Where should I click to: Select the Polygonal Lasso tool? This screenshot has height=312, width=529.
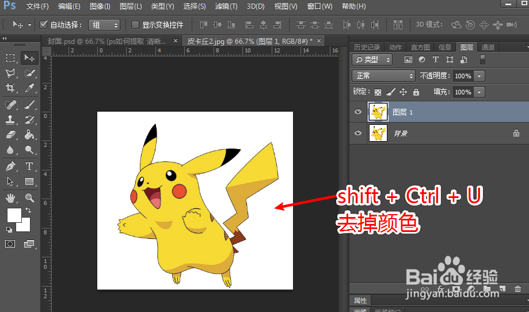coord(10,73)
